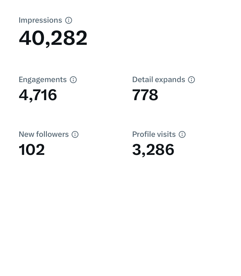This screenshot has width=241, height=276.
Task: Click the Profile visits label
Action: point(154,134)
